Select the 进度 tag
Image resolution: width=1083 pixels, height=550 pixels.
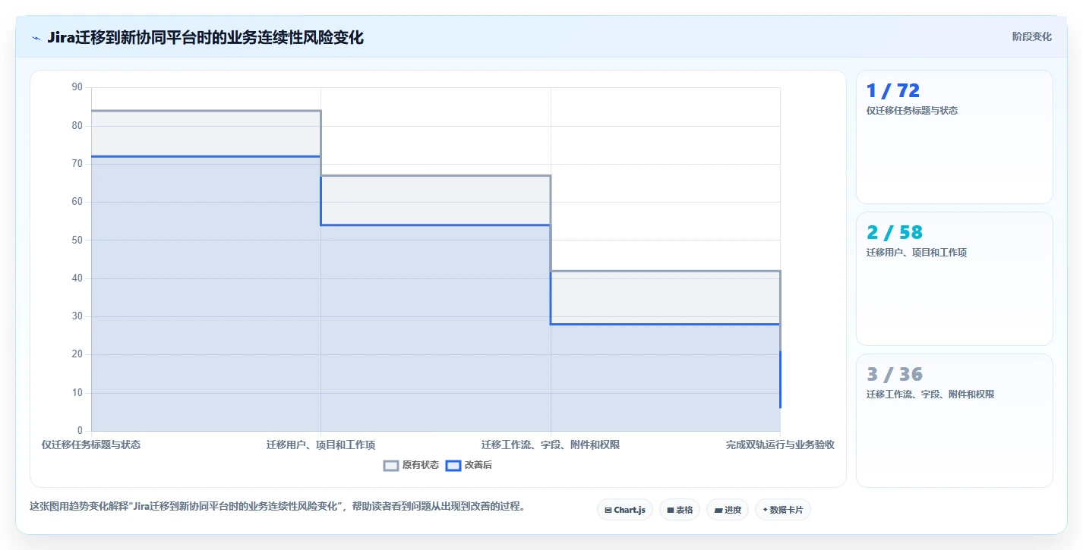[x=728, y=510]
